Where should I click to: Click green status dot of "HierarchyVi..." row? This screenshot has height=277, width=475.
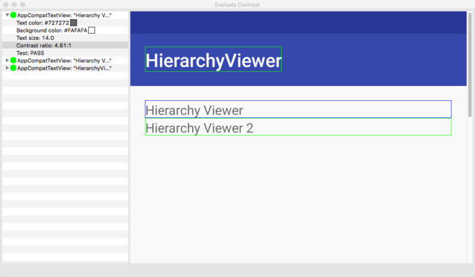pos(14,68)
